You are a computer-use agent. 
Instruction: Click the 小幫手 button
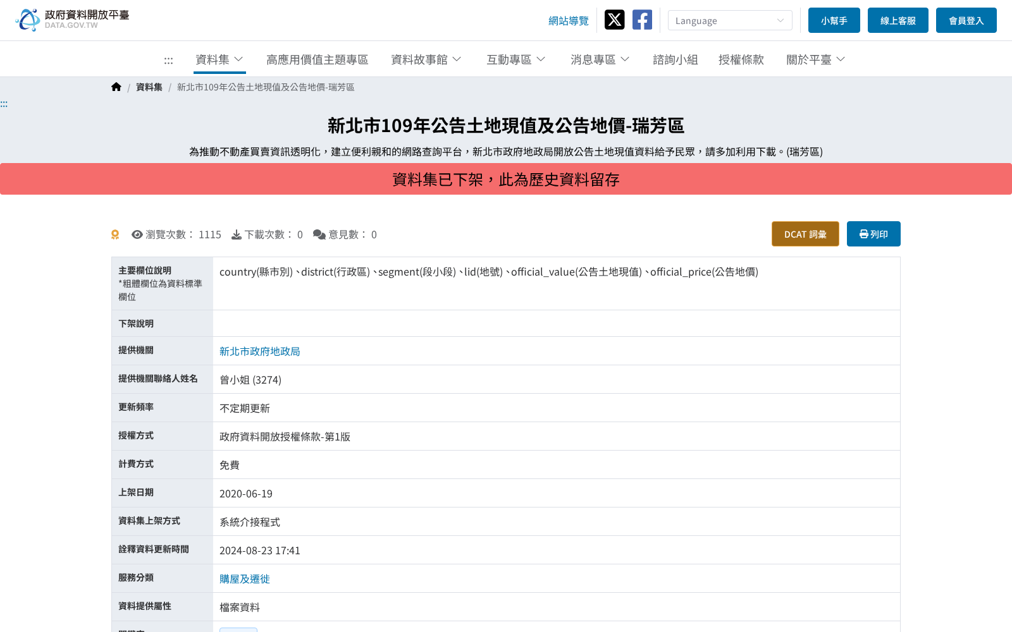tap(834, 20)
